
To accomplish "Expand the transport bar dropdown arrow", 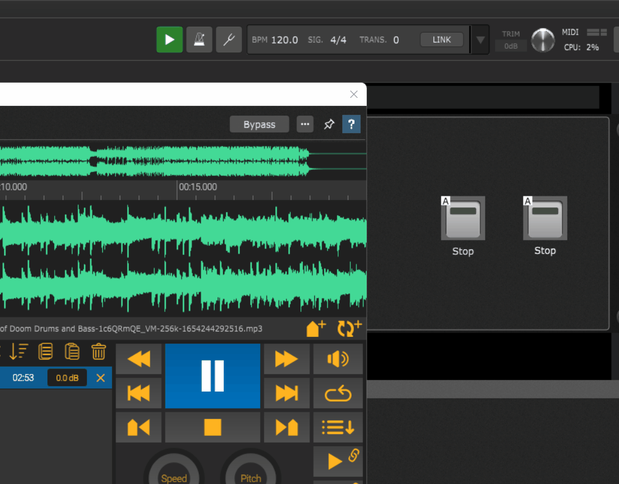I will (x=480, y=40).
